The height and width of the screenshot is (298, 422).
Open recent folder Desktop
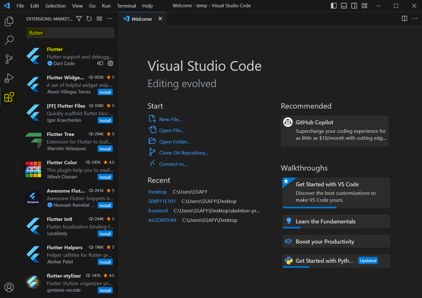click(157, 192)
